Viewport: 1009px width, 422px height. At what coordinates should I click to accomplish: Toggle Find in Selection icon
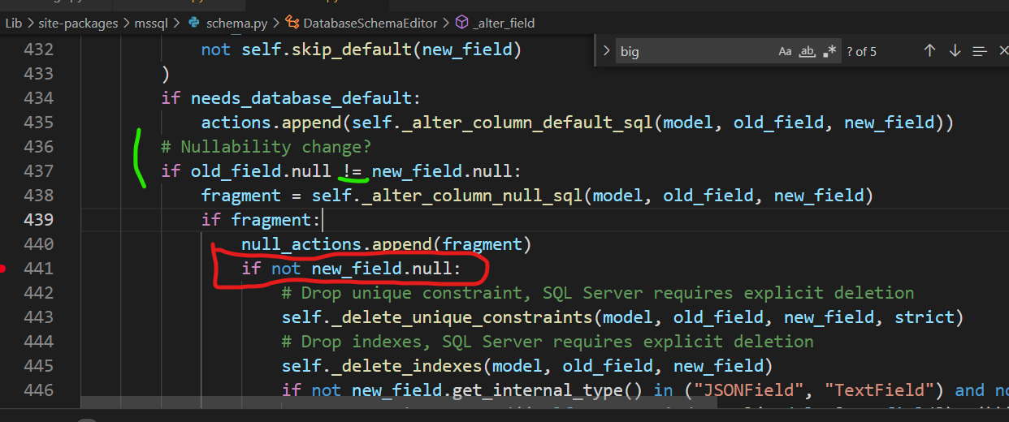click(980, 51)
